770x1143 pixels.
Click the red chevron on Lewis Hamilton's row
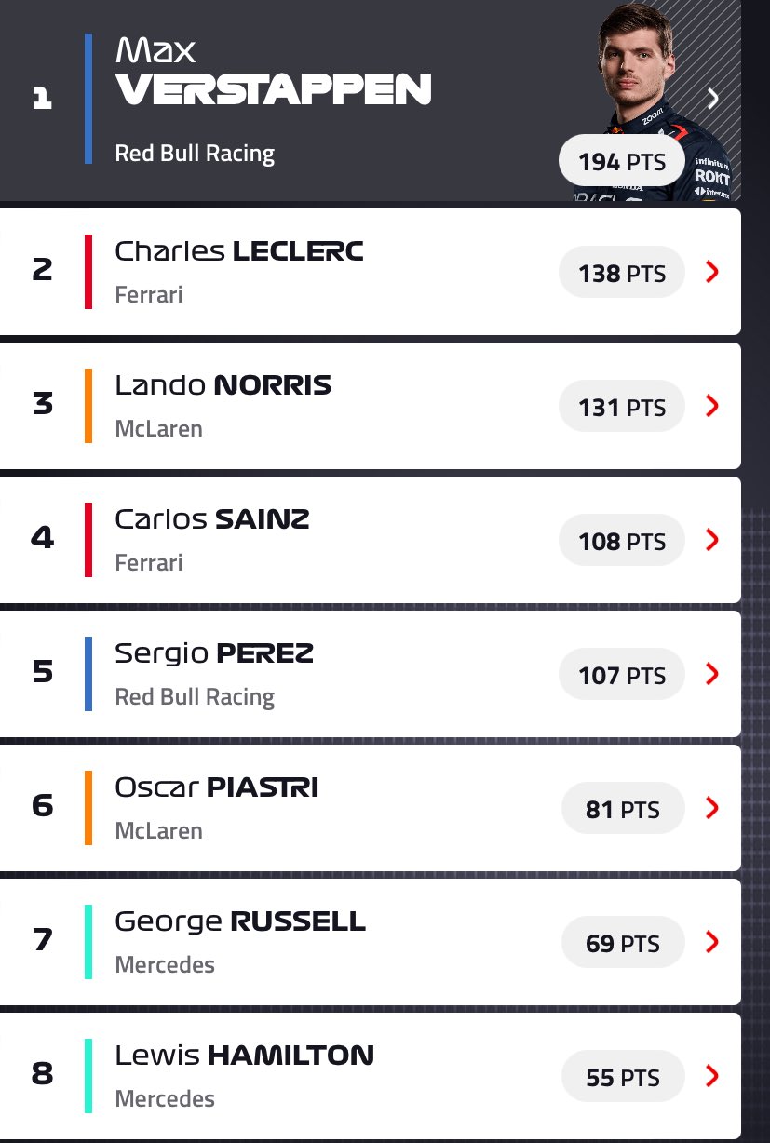[712, 1076]
